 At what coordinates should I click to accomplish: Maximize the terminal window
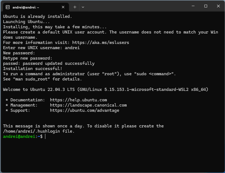205,6
